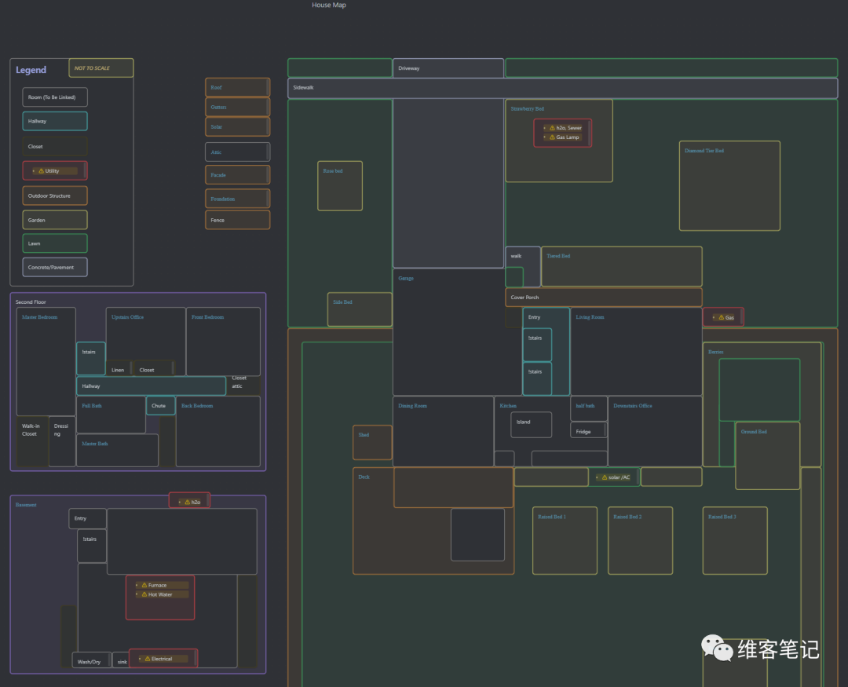The width and height of the screenshot is (848, 687).
Task: Select the Fence card
Action: (x=237, y=220)
